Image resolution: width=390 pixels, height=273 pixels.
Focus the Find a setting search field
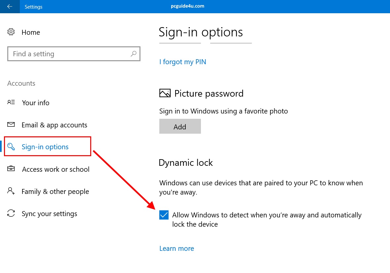(x=69, y=54)
